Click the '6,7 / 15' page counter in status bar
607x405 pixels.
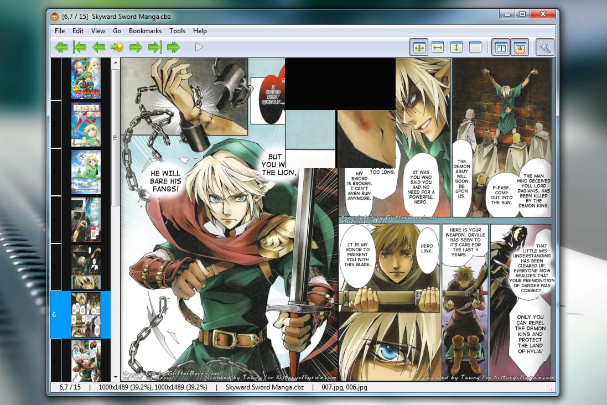pyautogui.click(x=70, y=387)
